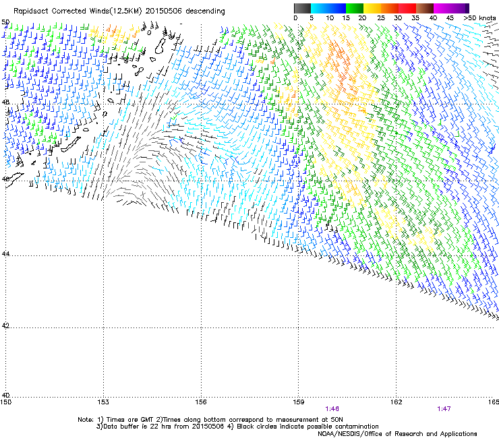Click the 'Data buffer is 22 hrs' note line
This screenshot has height=438, width=499.
(x=237, y=427)
